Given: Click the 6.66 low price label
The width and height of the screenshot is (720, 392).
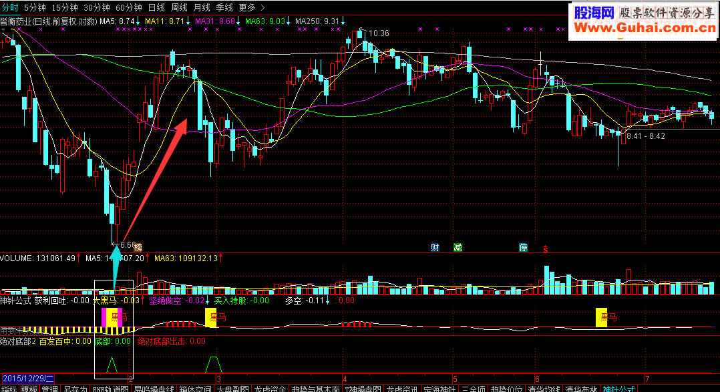Looking at the screenshot, I should coord(127,245).
